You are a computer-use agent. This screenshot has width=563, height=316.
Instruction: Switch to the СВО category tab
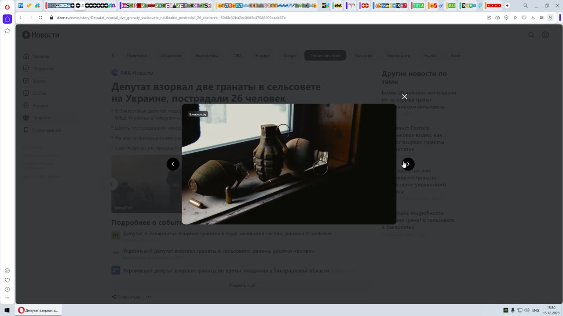click(x=237, y=56)
